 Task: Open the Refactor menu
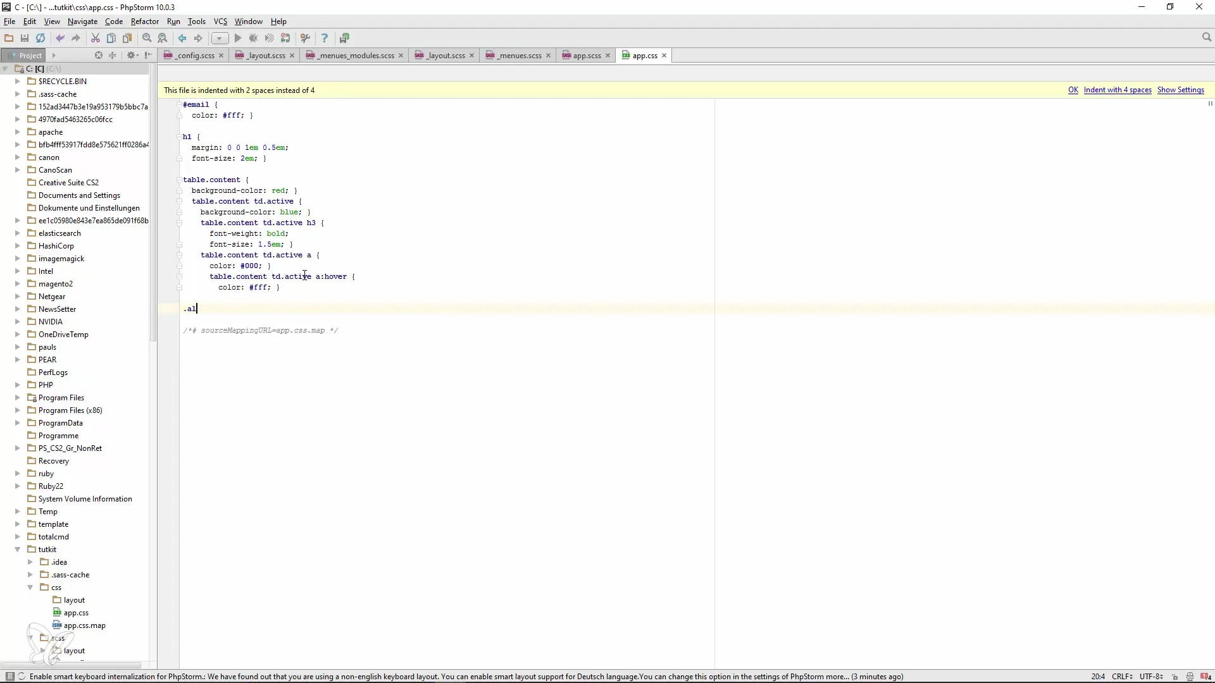(x=144, y=21)
